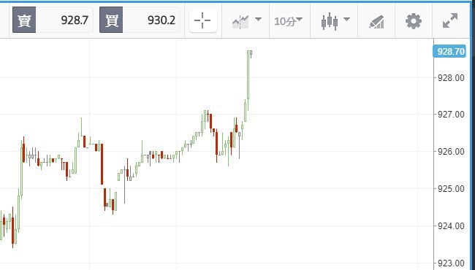Click the 928.7 sell price field
Screen dimensions: 475x270
[64, 20]
